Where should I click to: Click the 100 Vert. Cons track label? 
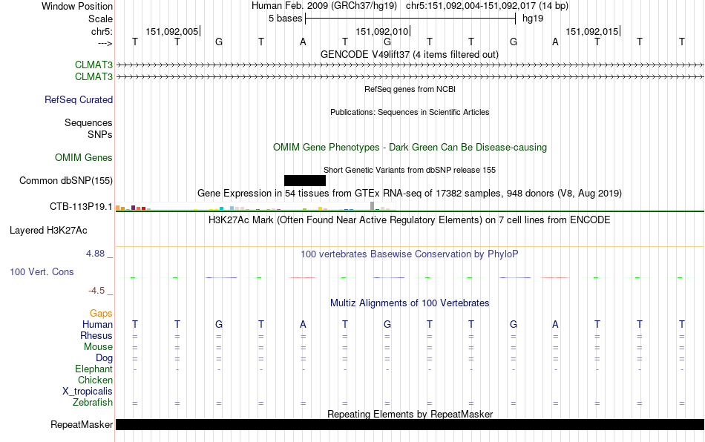42,271
